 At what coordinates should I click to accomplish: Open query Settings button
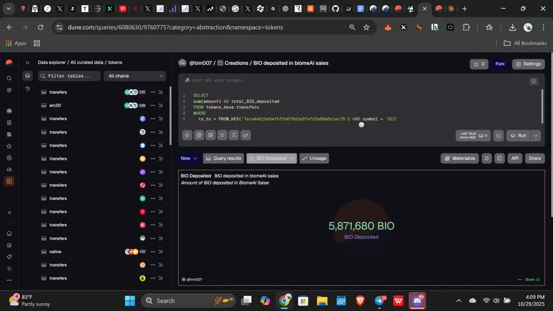[529, 64]
